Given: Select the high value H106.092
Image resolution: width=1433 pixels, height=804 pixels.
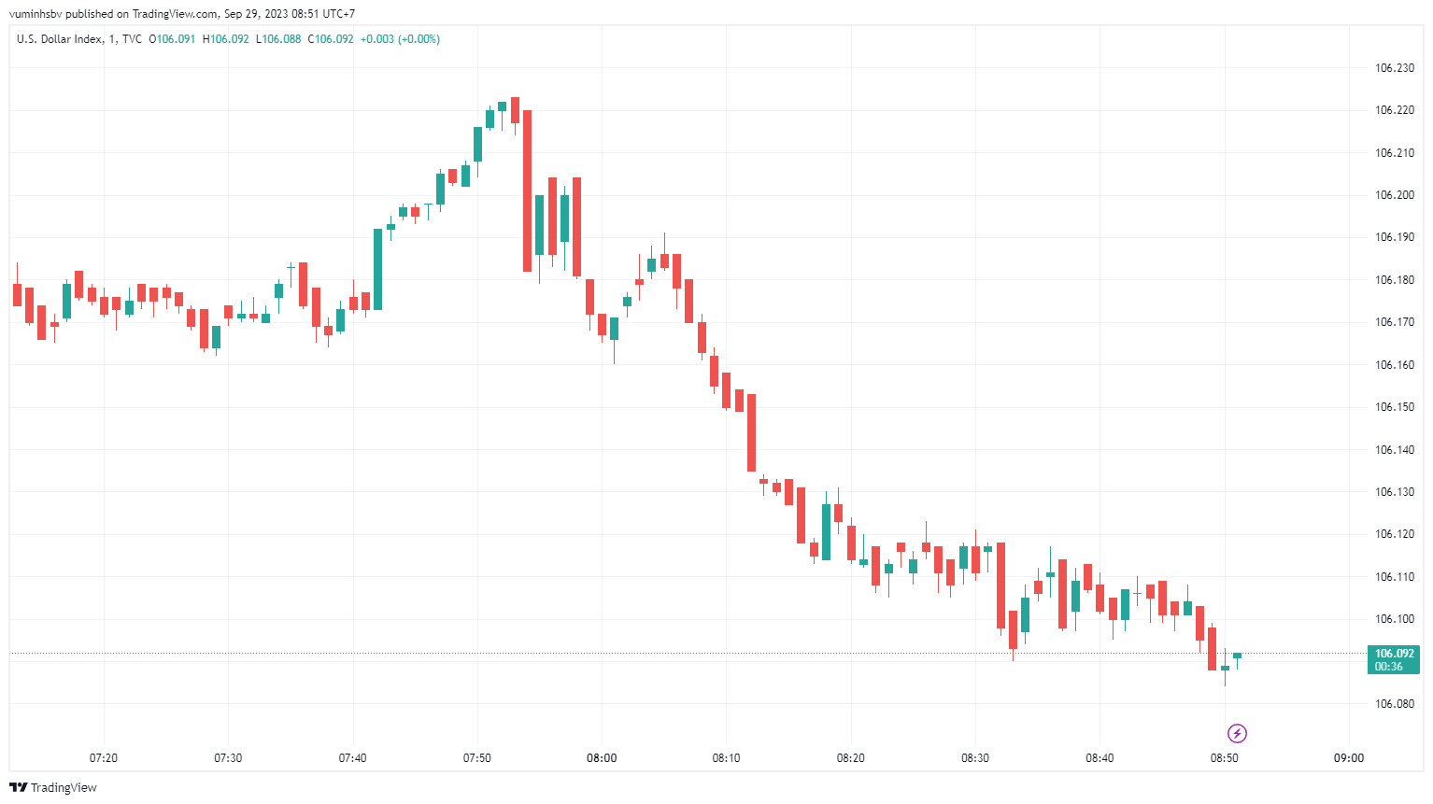Looking at the screenshot, I should click(226, 39).
